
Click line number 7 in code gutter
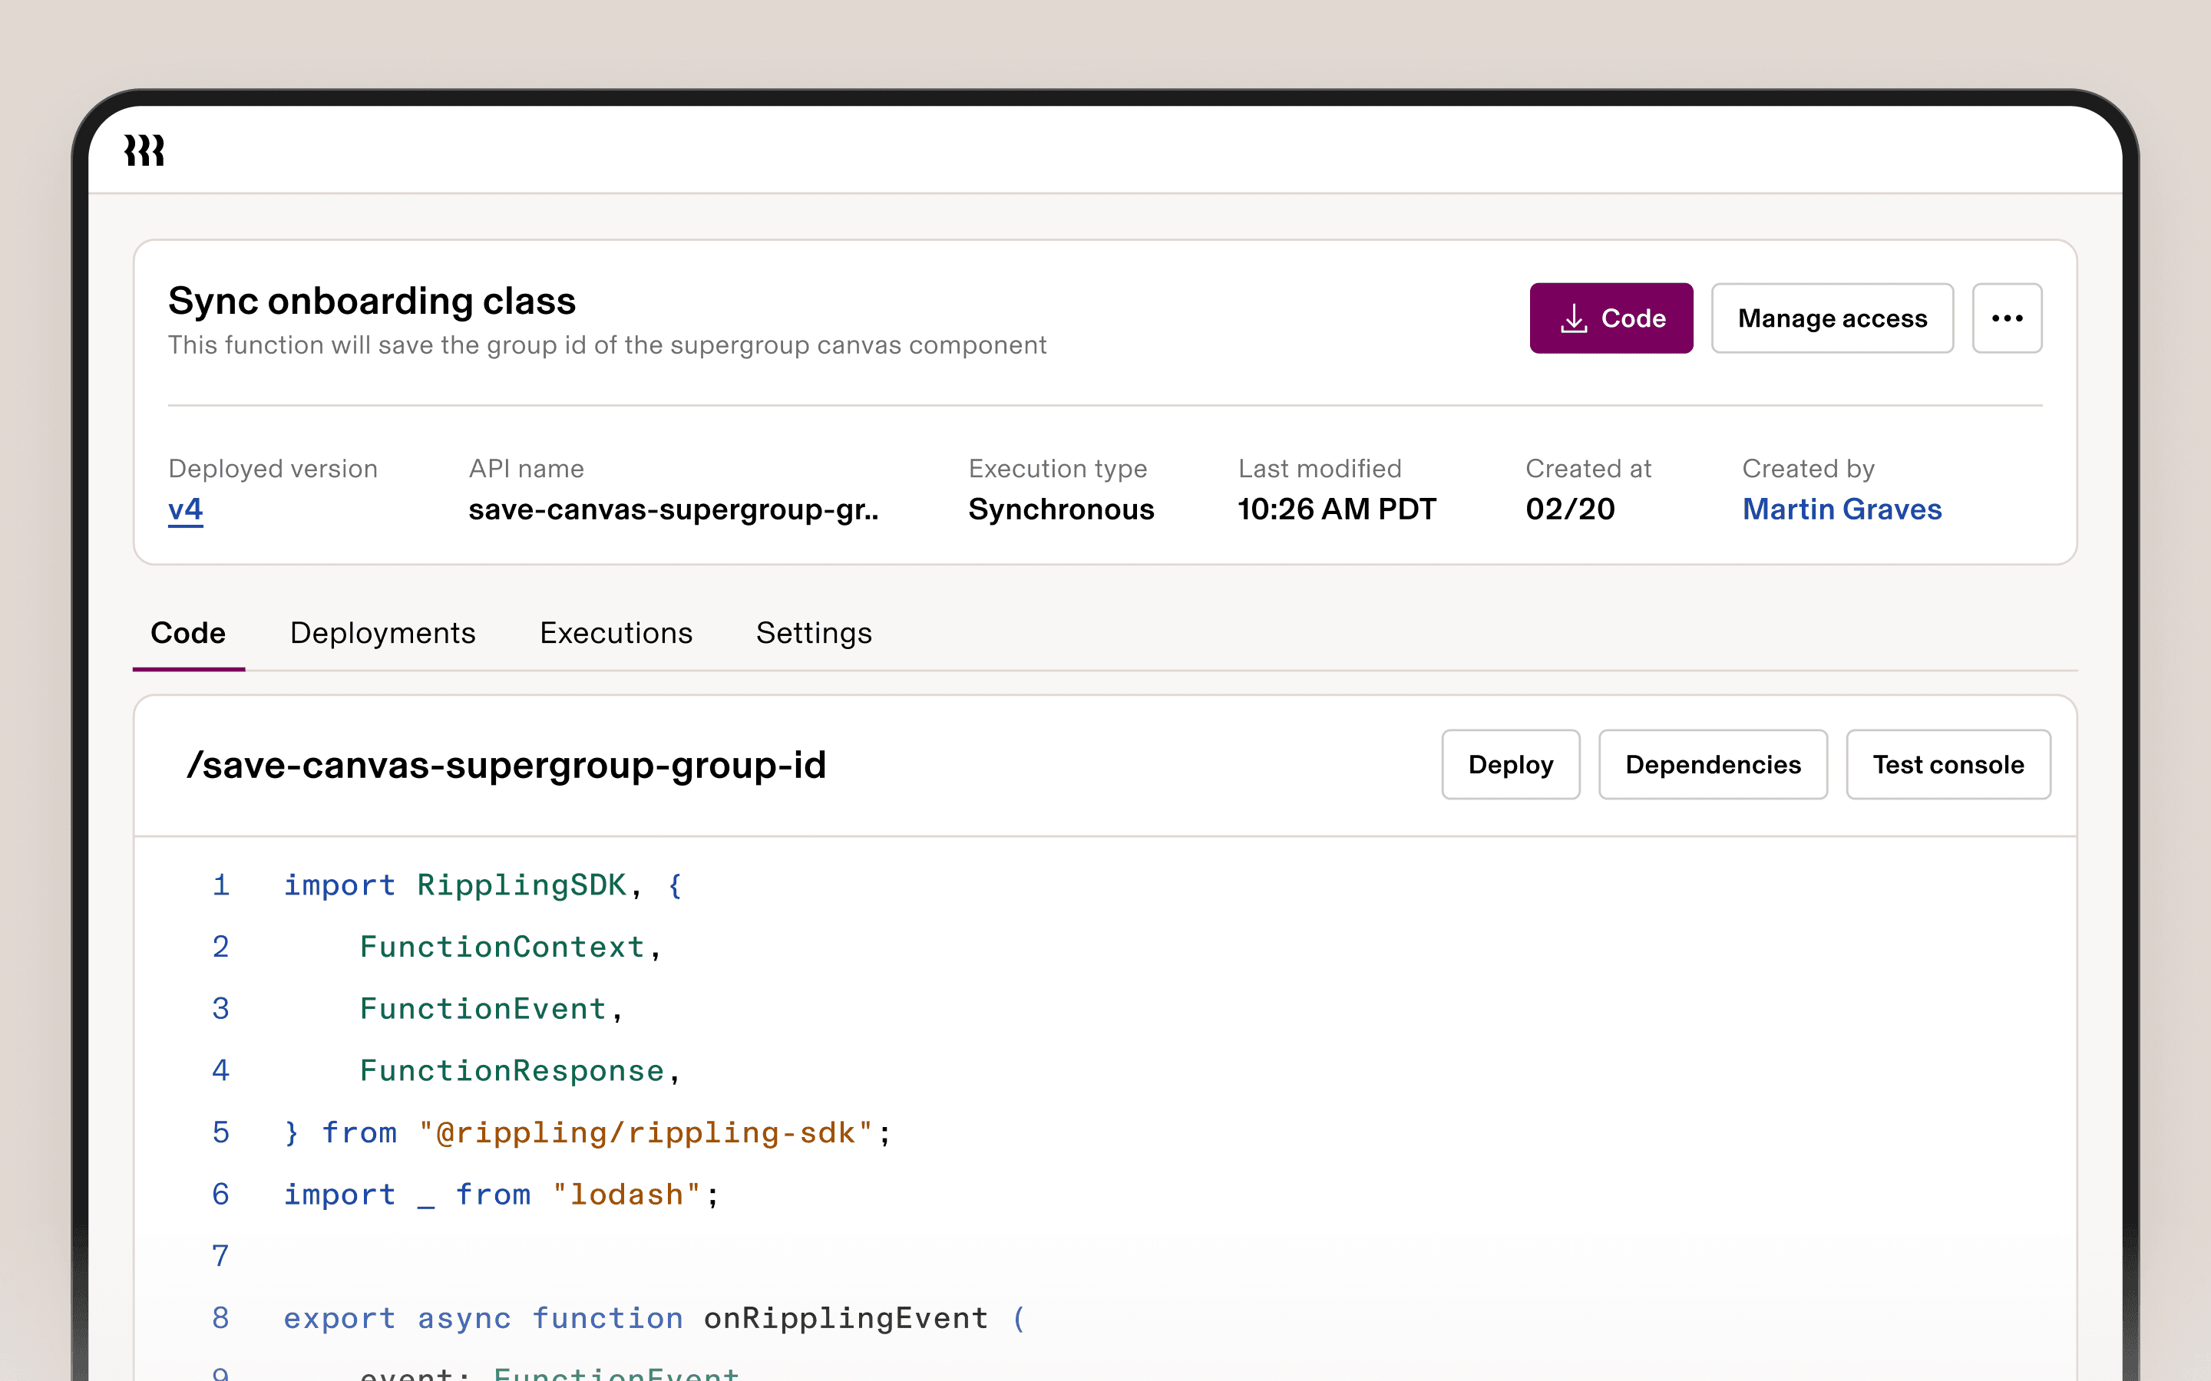point(220,1256)
